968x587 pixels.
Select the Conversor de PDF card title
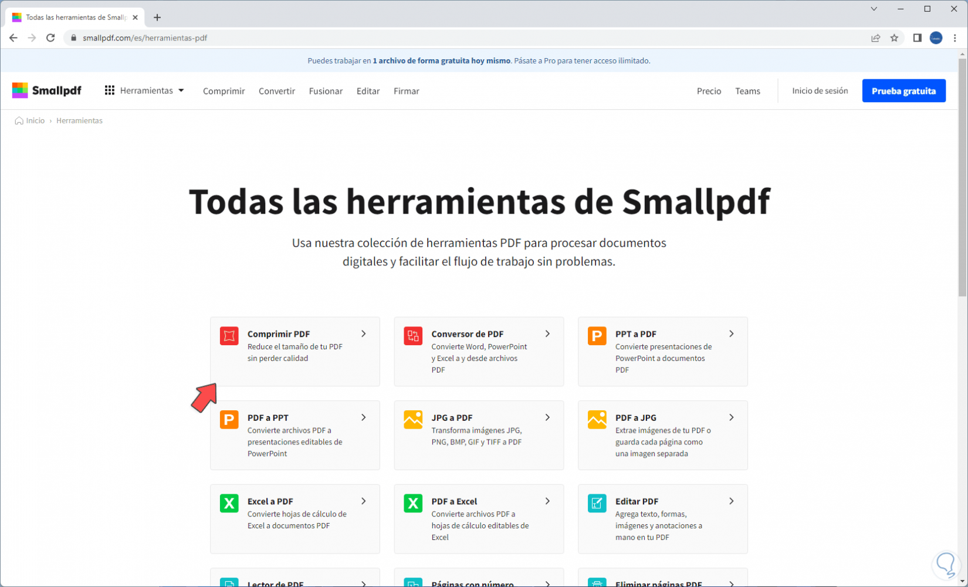(468, 334)
